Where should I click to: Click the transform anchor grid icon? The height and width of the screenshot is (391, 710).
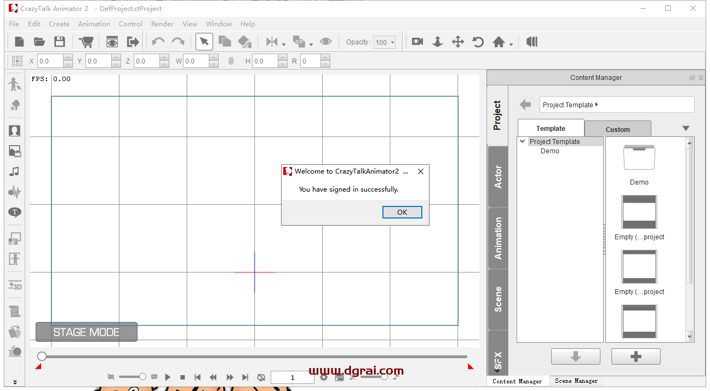pos(17,61)
